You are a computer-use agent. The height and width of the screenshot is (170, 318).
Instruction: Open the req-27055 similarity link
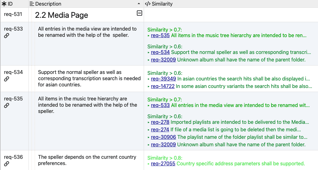pyautogui.click(x=163, y=164)
